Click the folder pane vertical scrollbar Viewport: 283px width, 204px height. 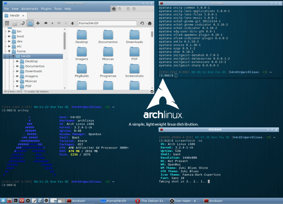pyautogui.click(x=152, y=35)
